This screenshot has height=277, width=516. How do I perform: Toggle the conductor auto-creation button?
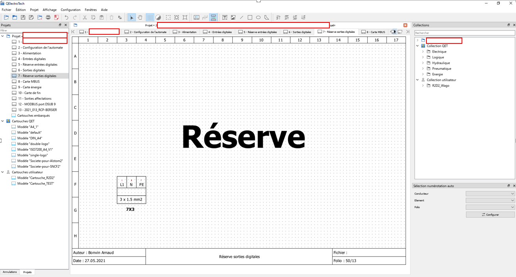213,17
